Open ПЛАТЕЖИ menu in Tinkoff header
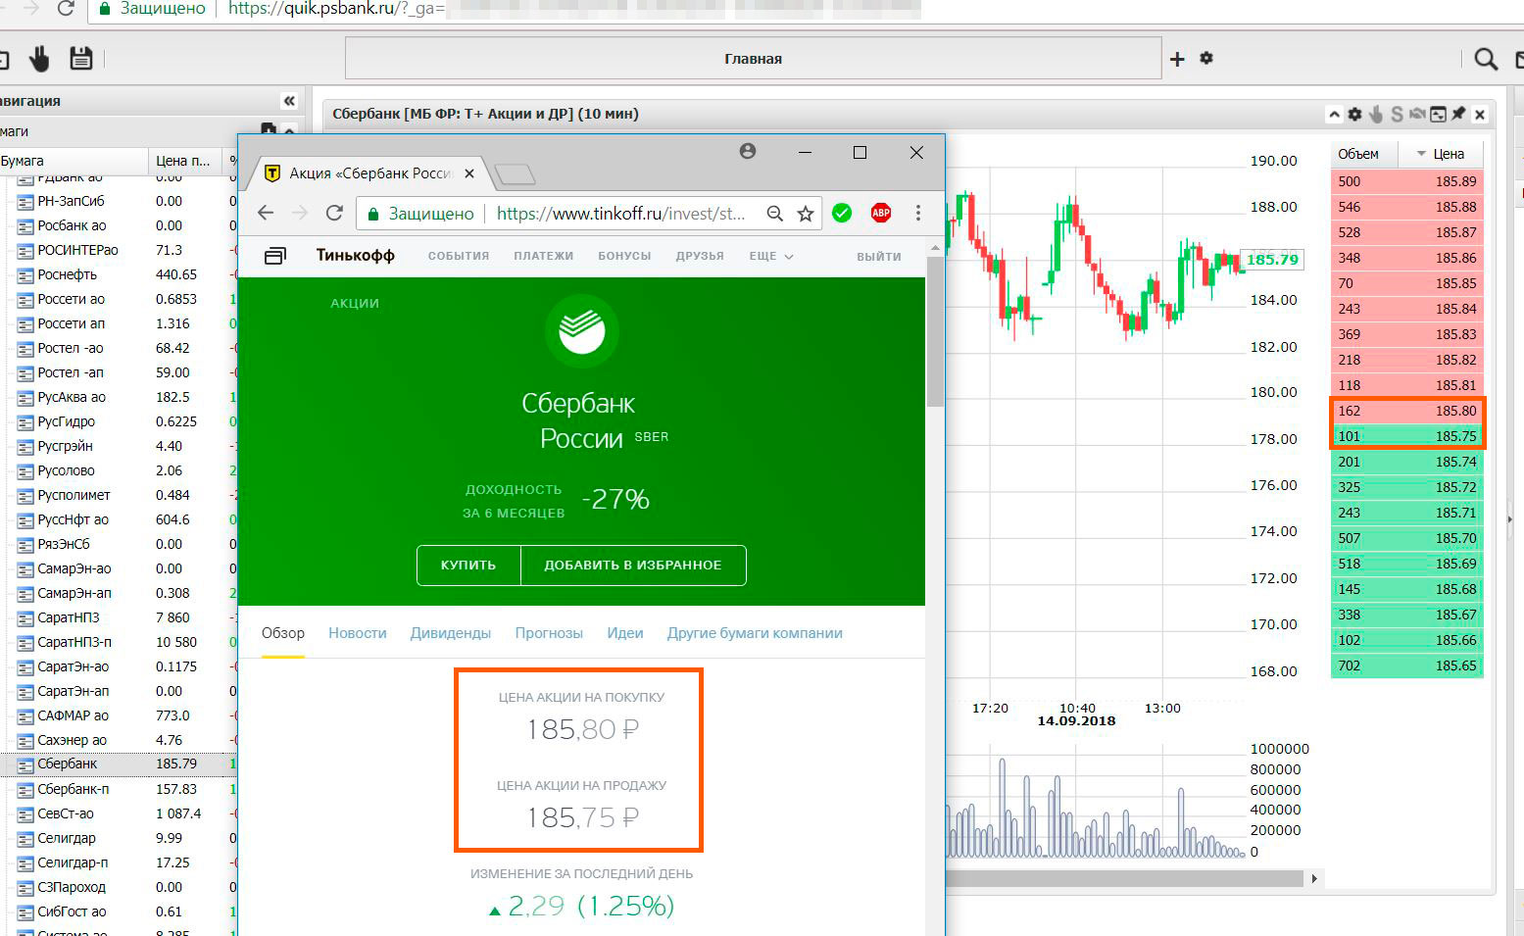Image resolution: width=1524 pixels, height=936 pixels. point(544,256)
